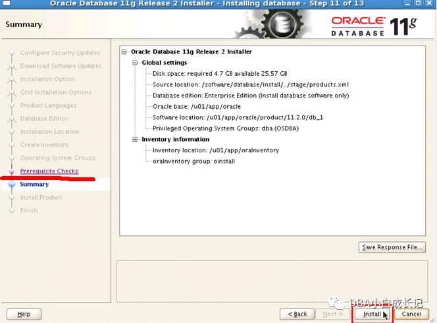
Task: Select Create Inventory step
Action: [44, 145]
